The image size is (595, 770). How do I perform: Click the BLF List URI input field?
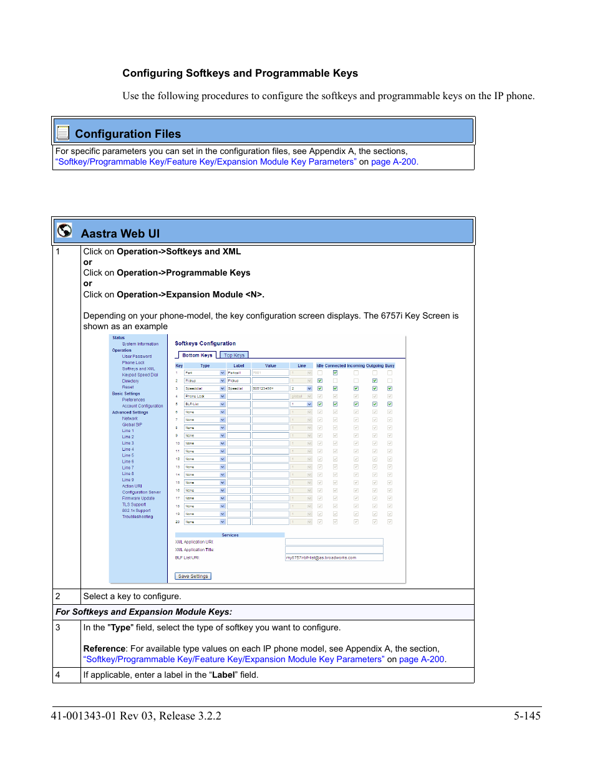click(334, 557)
